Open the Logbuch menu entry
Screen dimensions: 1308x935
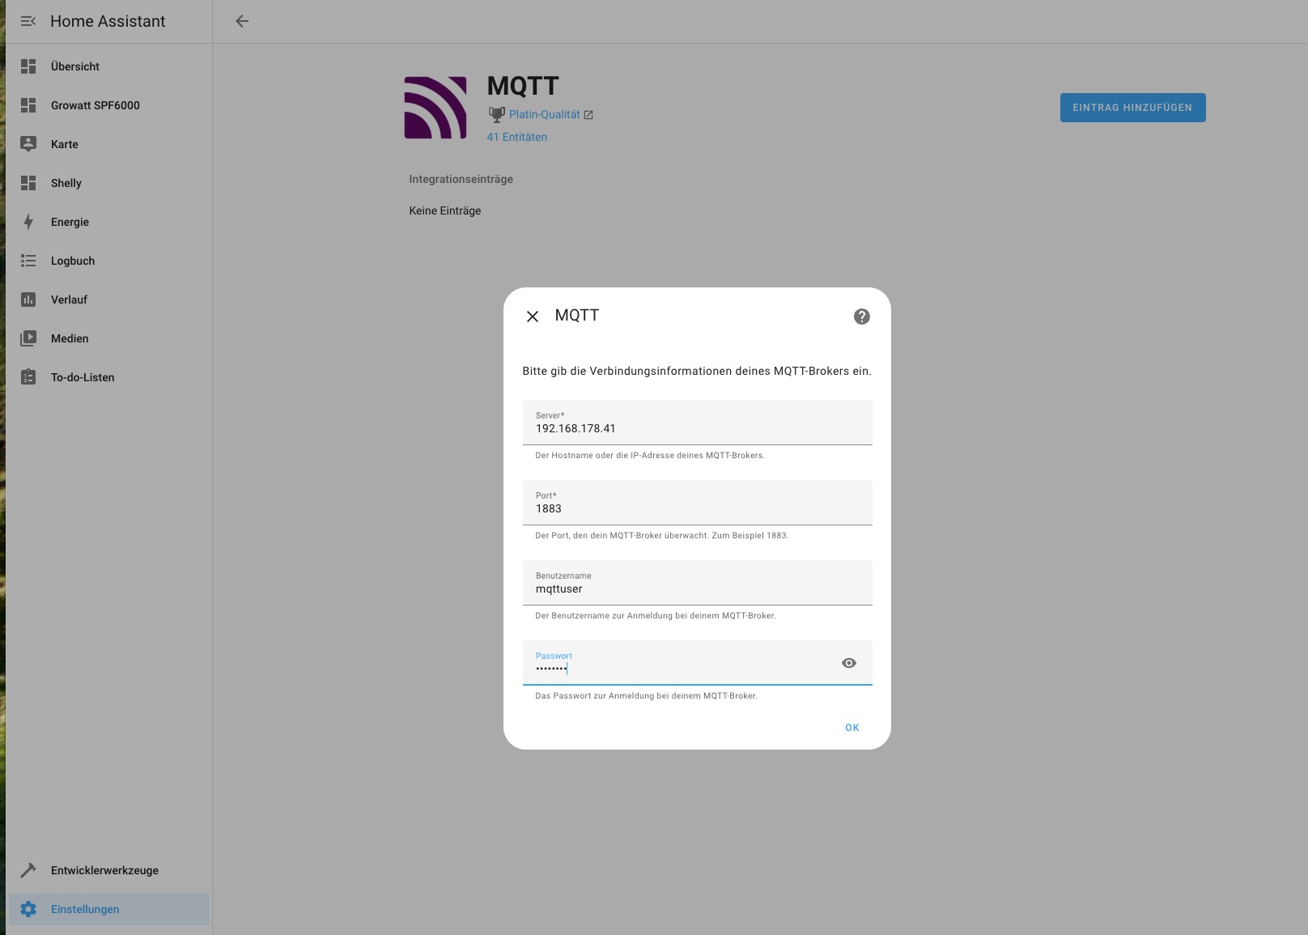tap(108, 261)
